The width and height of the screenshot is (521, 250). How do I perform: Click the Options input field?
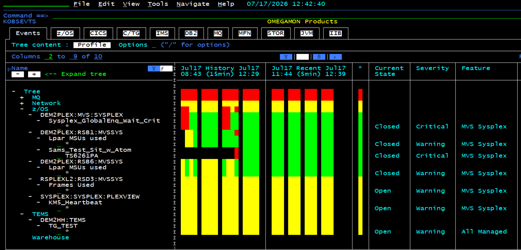point(154,45)
